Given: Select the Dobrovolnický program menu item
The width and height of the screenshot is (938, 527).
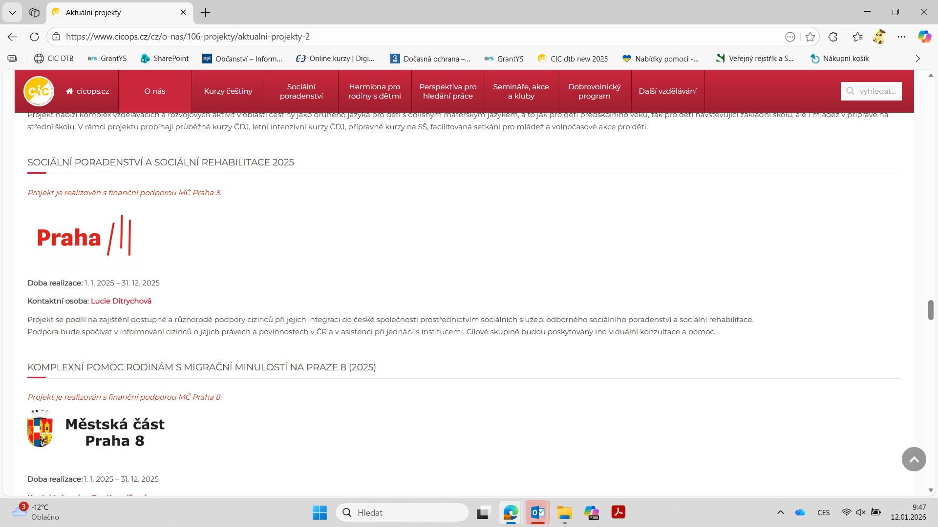Looking at the screenshot, I should pos(594,91).
